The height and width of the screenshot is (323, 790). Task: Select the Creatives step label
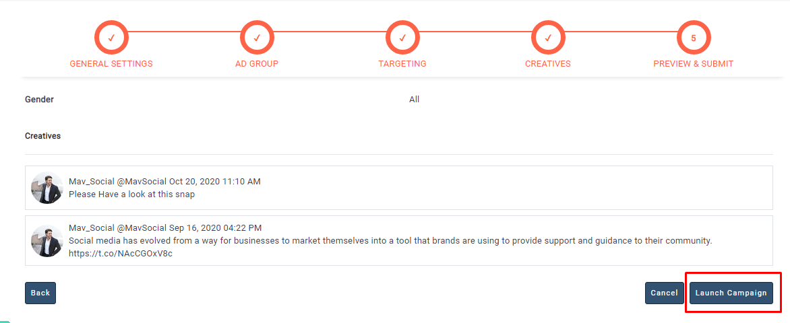coord(548,64)
